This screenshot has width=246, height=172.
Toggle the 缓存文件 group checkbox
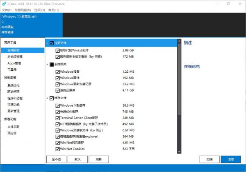pyautogui.click(x=52, y=98)
